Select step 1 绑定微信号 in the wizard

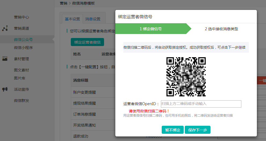click(151, 29)
